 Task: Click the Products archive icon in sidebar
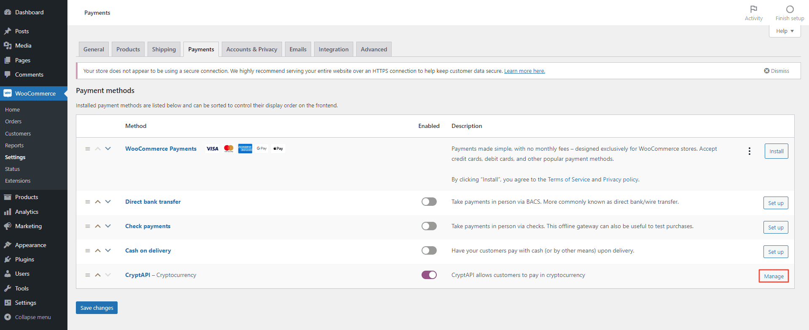pos(8,197)
